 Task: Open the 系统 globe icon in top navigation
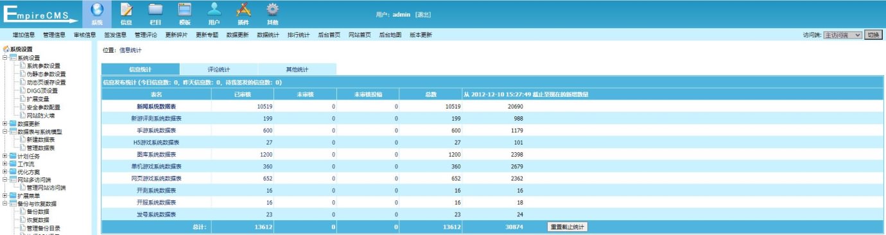pyautogui.click(x=97, y=10)
